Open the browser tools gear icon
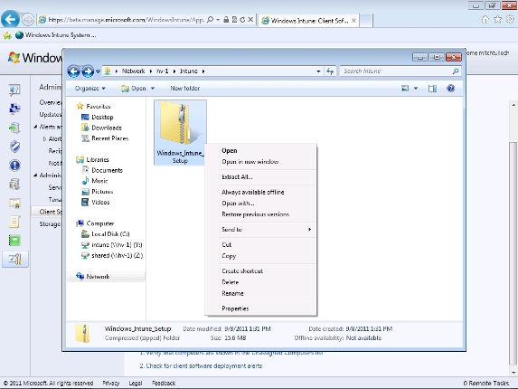518x389 pixels. (x=511, y=20)
